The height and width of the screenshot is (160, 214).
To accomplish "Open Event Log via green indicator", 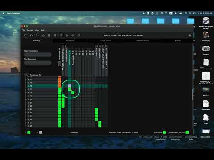I will pos(165,132).
